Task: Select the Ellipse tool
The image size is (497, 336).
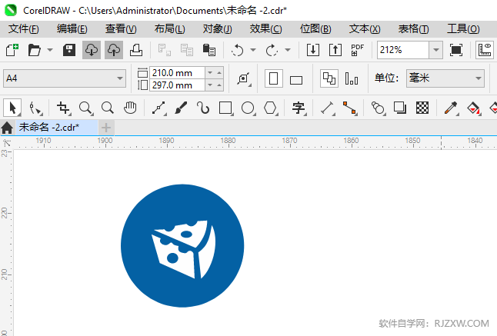Action: (x=248, y=108)
